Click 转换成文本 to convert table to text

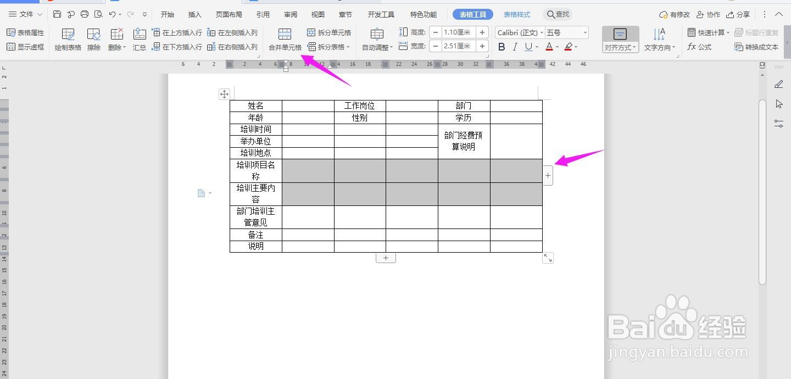756,47
